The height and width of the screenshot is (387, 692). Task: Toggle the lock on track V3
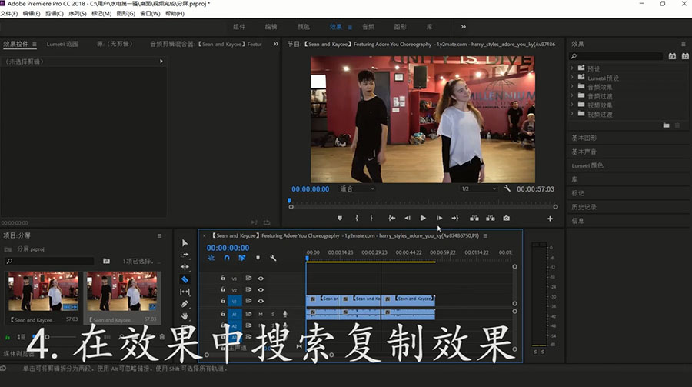pyautogui.click(x=223, y=279)
